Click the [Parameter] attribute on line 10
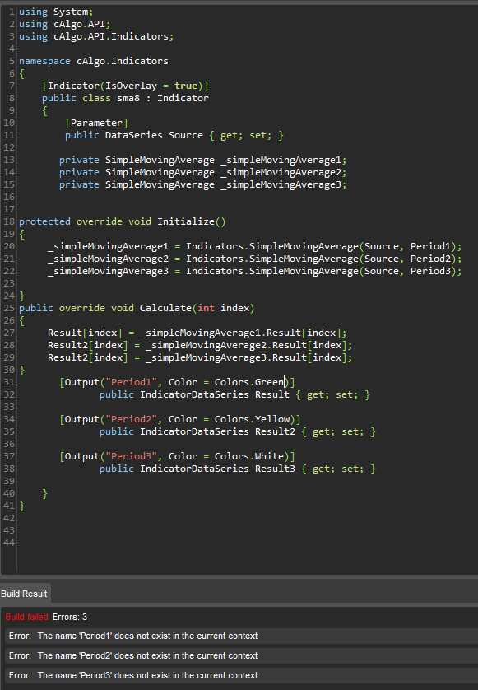This screenshot has width=478, height=690. (97, 123)
